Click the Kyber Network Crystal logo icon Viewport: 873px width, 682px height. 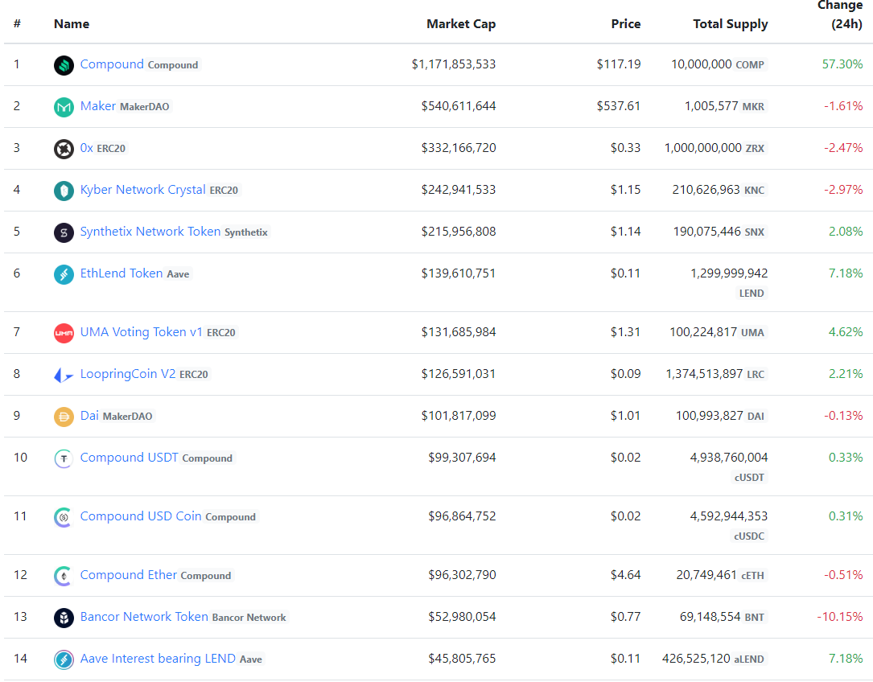pos(64,191)
